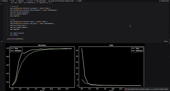170x91 pixels.
Task: Click the red error icon in notification
Action: [126, 89]
